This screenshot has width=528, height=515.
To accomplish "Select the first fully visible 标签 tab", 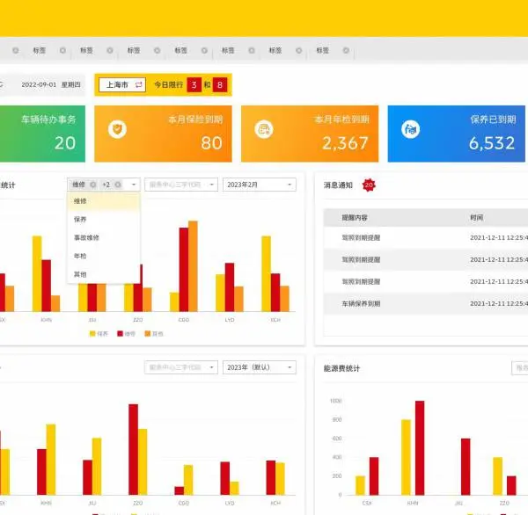I will point(39,50).
